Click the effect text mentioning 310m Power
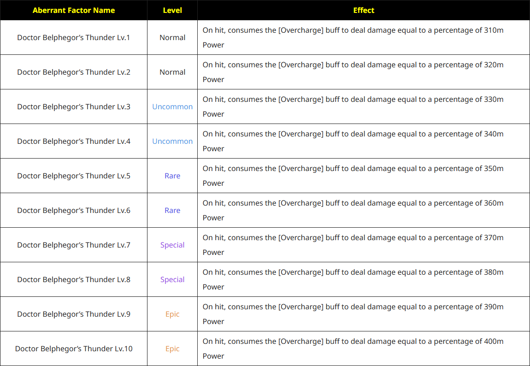This screenshot has width=530, height=366. click(x=353, y=37)
